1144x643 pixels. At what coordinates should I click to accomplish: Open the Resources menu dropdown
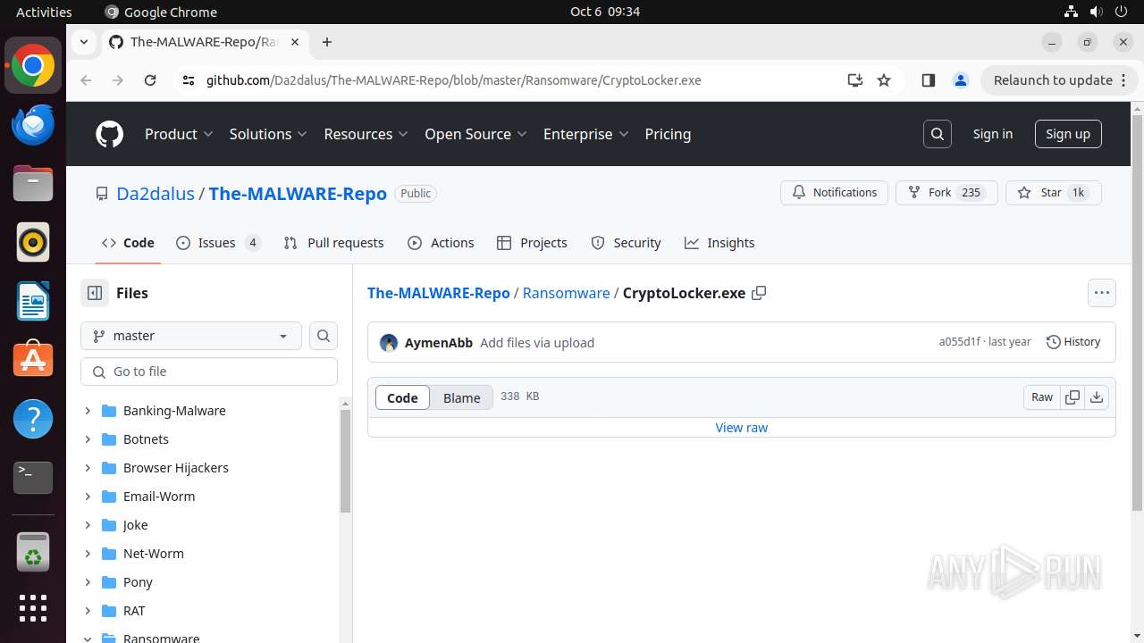point(366,134)
